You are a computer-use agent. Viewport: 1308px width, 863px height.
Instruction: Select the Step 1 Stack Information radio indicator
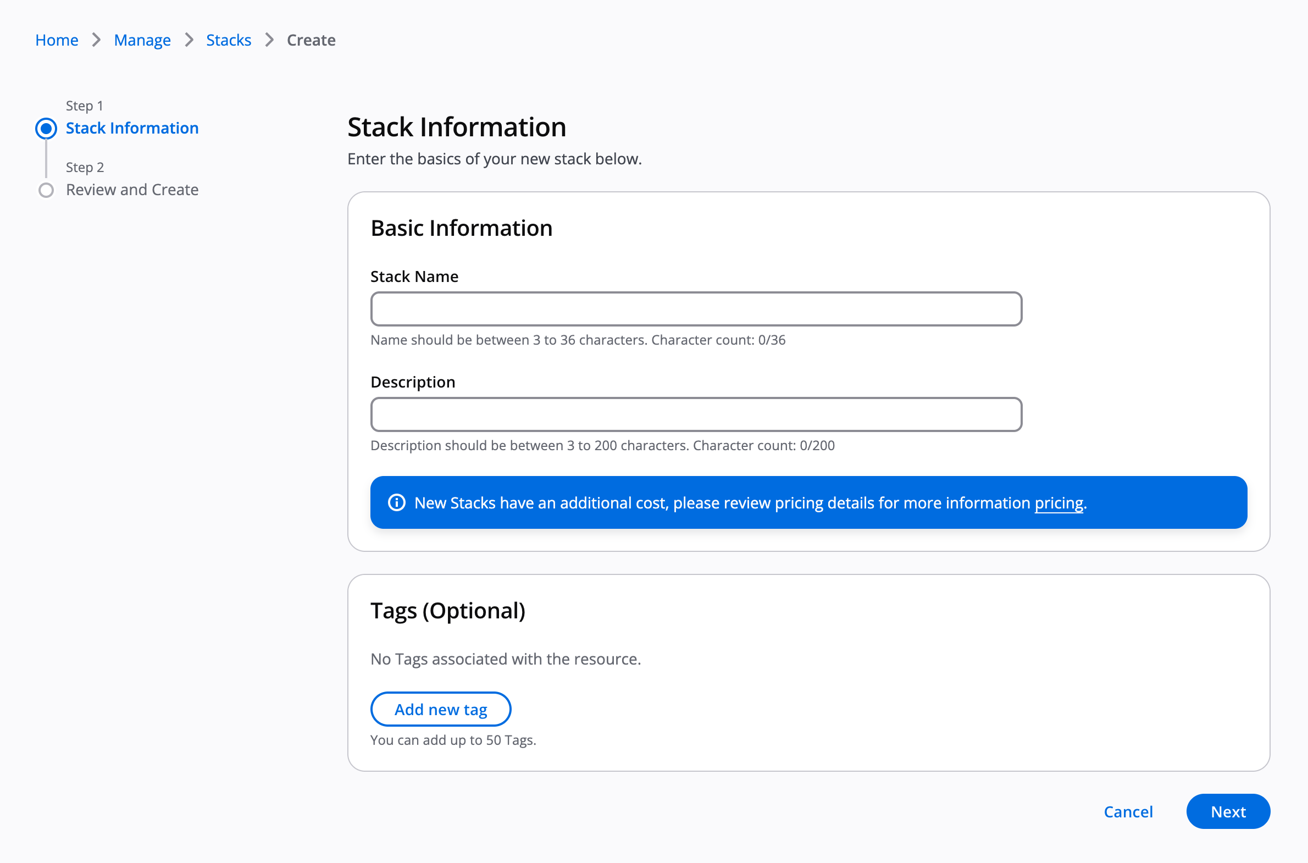tap(46, 128)
